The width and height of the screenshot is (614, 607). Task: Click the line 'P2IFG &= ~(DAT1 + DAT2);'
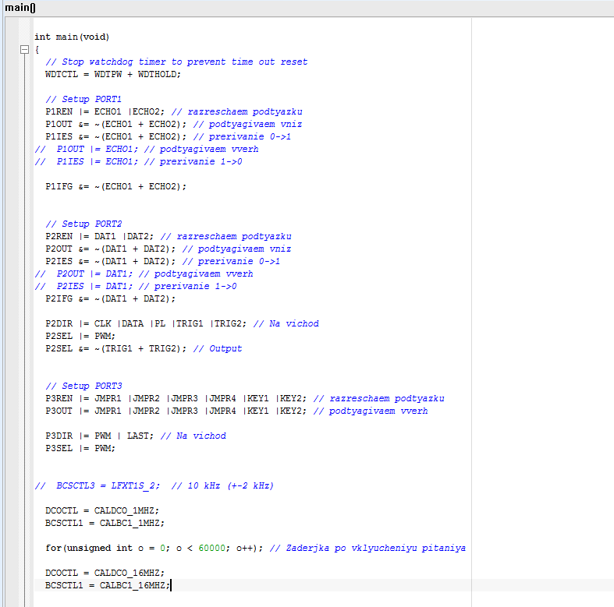(x=110, y=298)
